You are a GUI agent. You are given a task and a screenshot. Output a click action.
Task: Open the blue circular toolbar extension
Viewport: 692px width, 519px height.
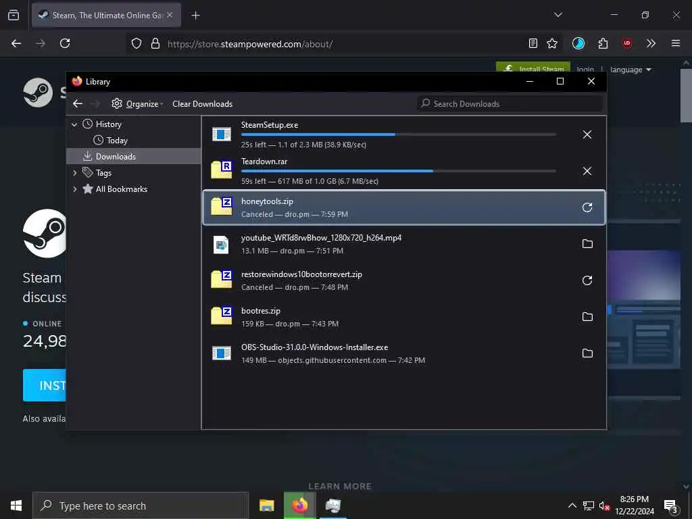[x=578, y=43]
